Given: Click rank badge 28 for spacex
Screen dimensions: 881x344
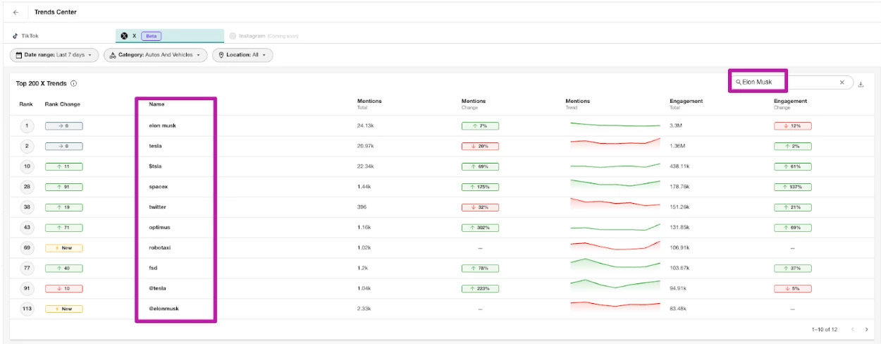Looking at the screenshot, I should [27, 187].
